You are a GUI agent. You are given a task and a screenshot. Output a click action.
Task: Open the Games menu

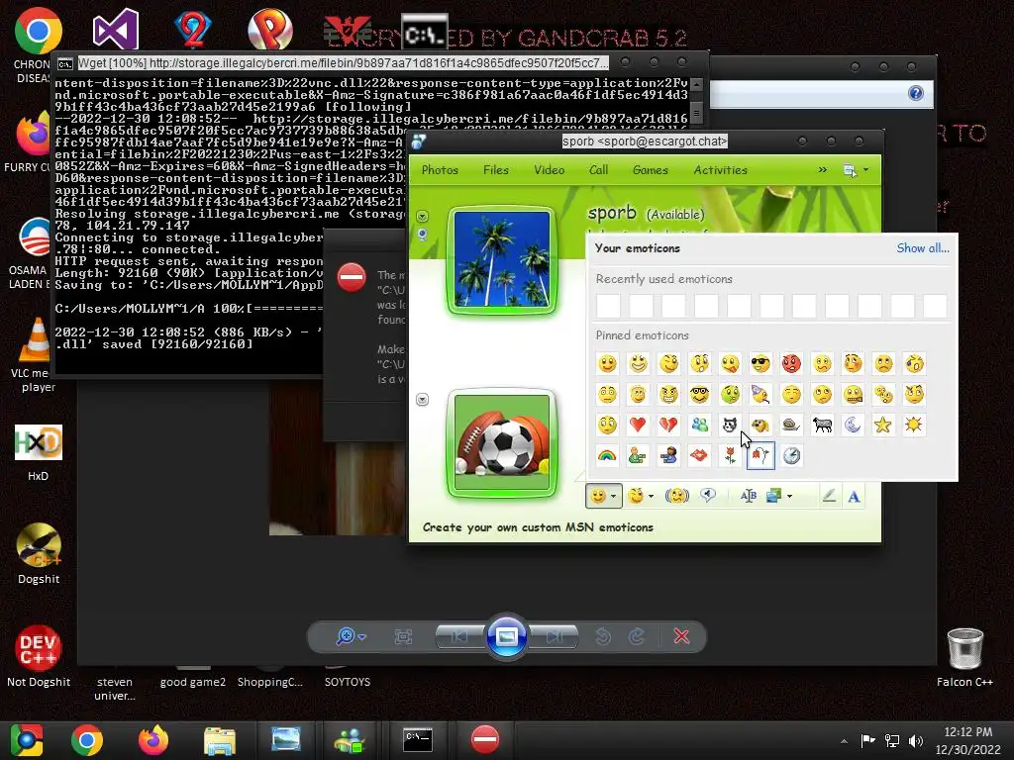coord(650,170)
